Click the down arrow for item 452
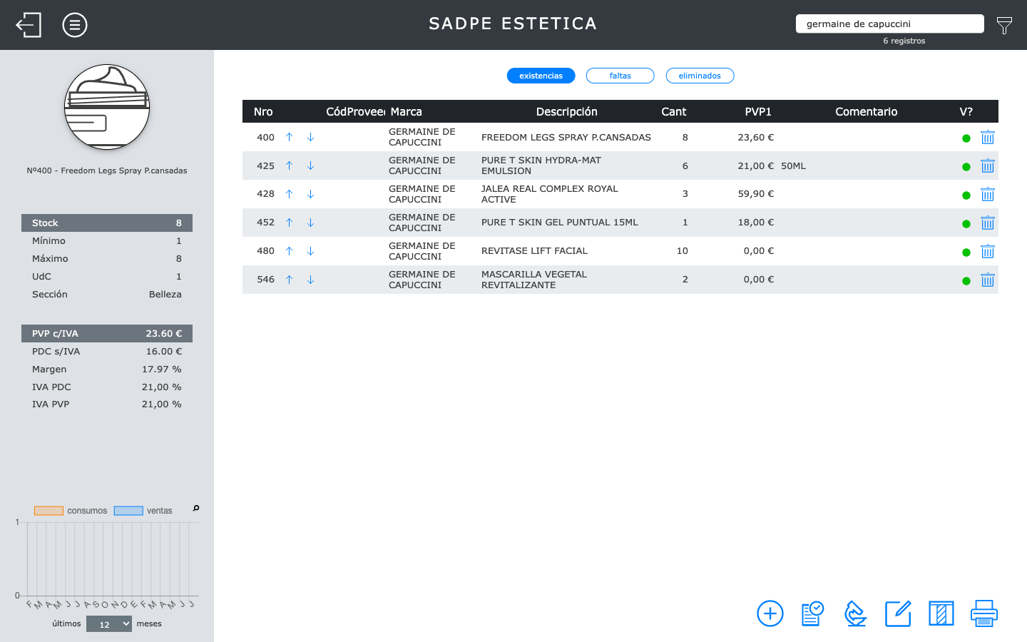1027x642 pixels. 310,223
